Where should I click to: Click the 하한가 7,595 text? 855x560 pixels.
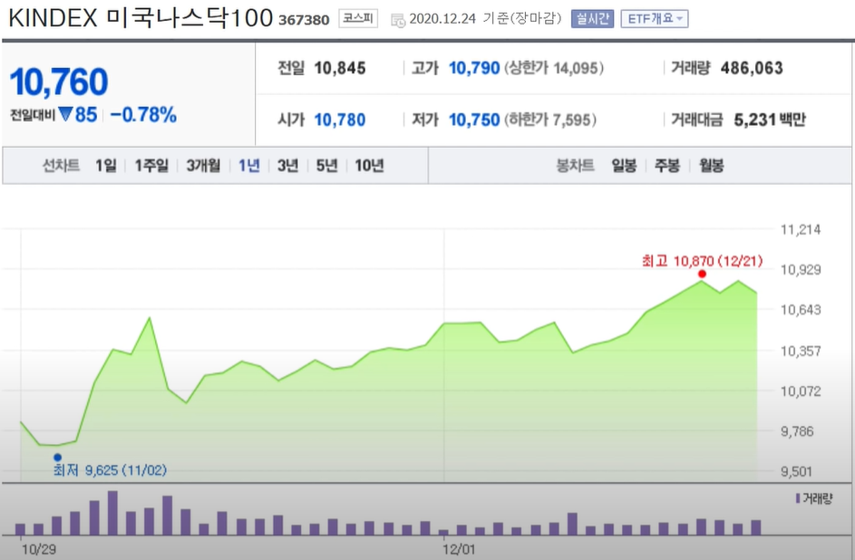(549, 120)
